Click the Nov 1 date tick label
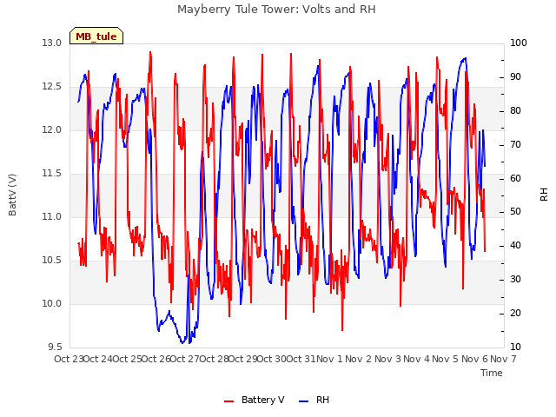The image size is (556, 417). click(x=330, y=359)
